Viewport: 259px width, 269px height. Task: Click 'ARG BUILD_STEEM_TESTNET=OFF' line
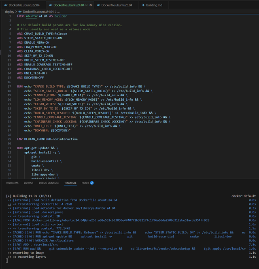[41, 60]
